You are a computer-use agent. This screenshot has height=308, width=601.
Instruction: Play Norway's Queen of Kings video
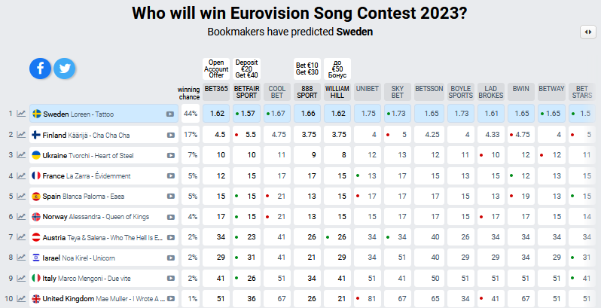(171, 217)
